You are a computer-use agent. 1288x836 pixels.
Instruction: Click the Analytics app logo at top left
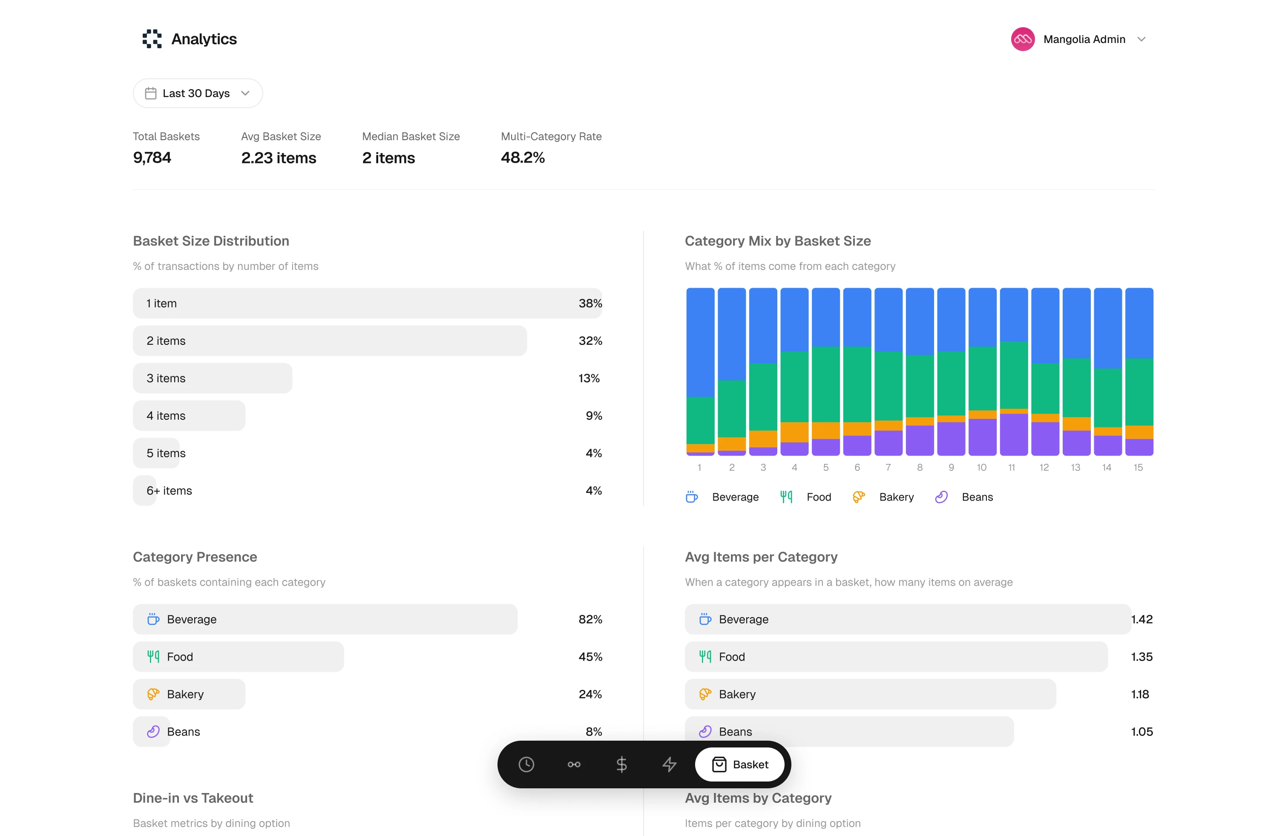click(152, 38)
